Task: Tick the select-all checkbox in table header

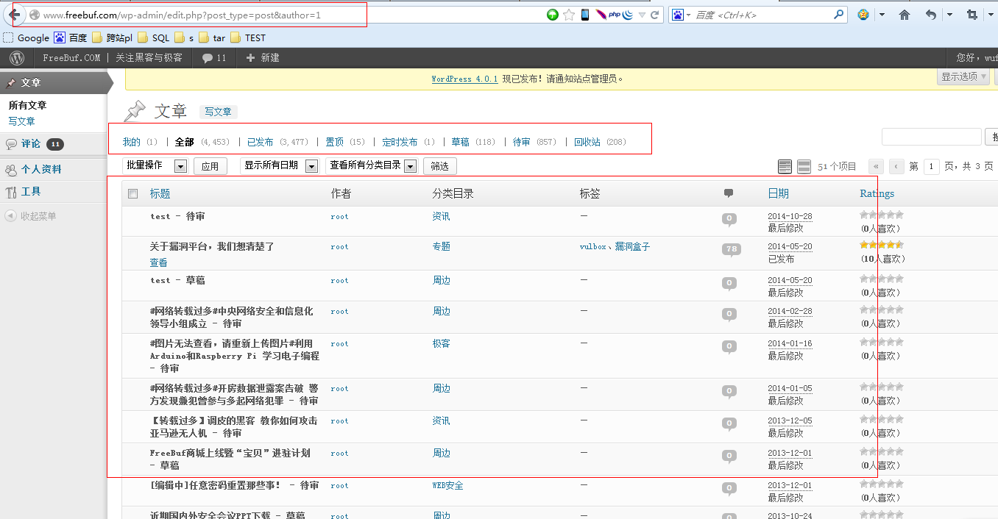Action: 133,194
